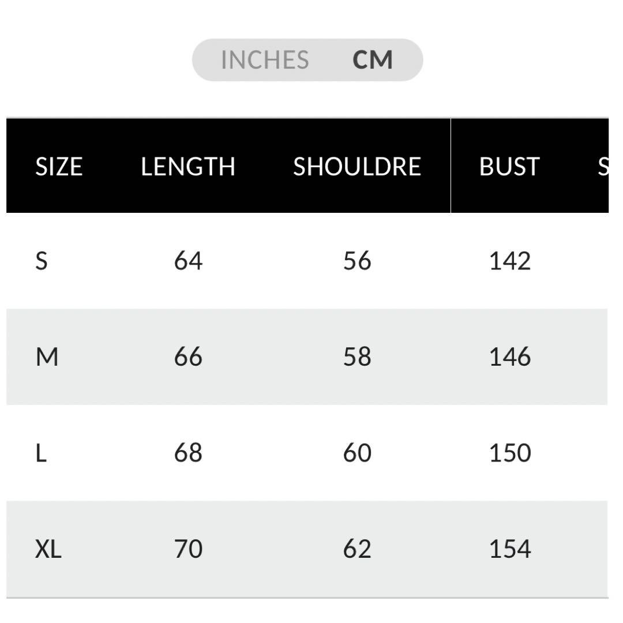
Task: Click the SHOULDRE column header
Action: coord(357,167)
